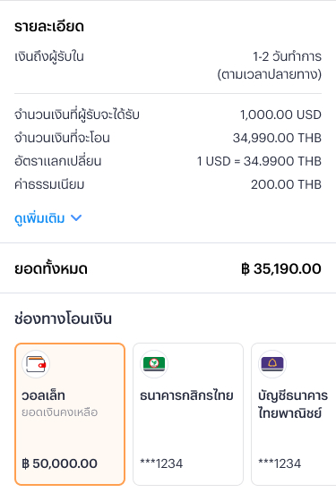Click the exchange rate 1 USD = 34.9900 THB
Image resolution: width=336 pixels, height=501 pixels.
point(259,161)
